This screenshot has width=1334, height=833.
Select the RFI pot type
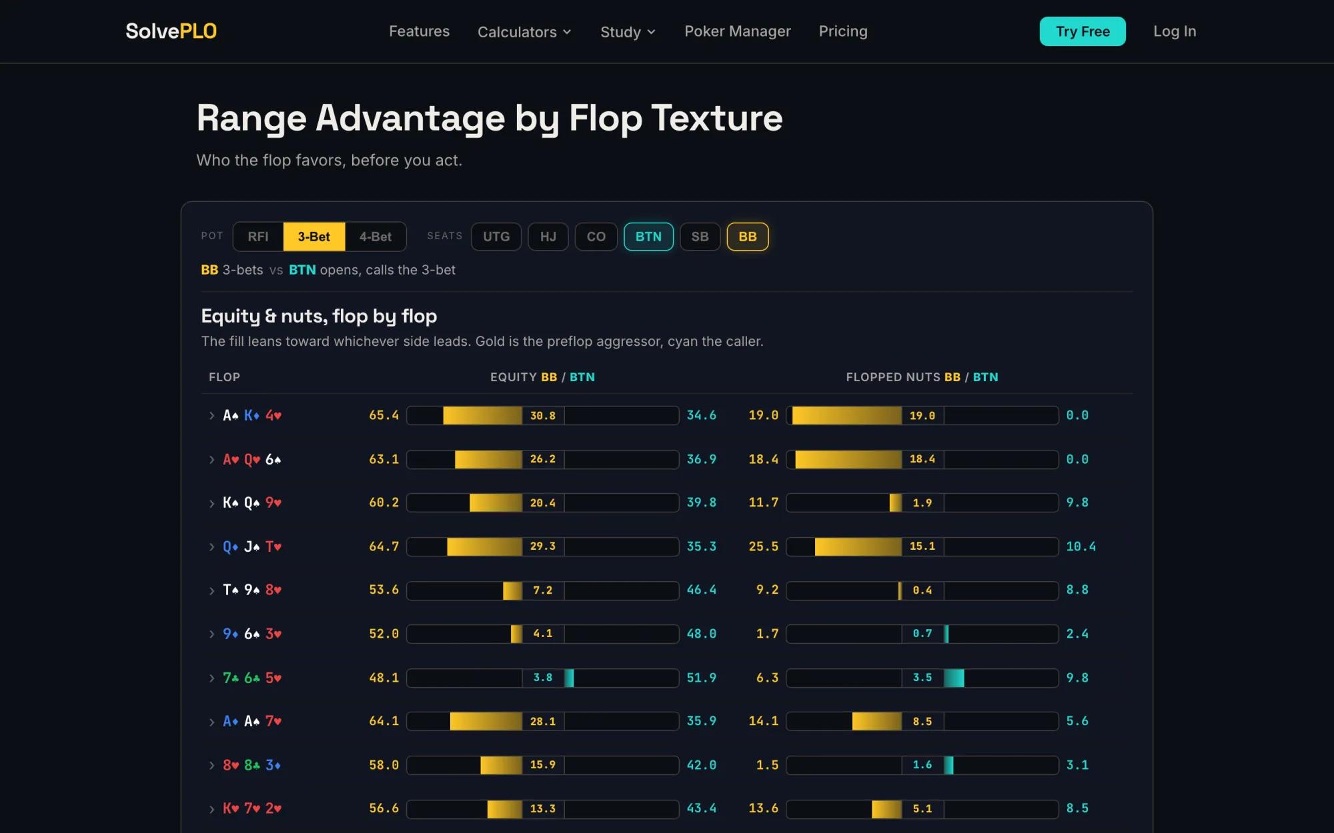[258, 237]
